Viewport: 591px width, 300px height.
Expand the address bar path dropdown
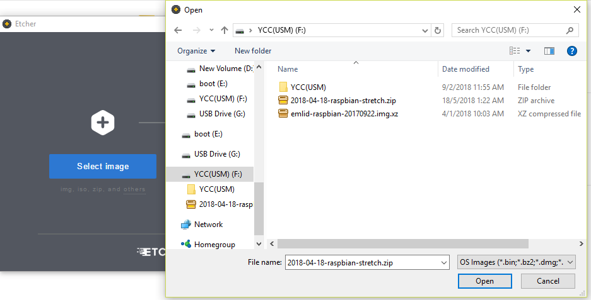pos(426,30)
